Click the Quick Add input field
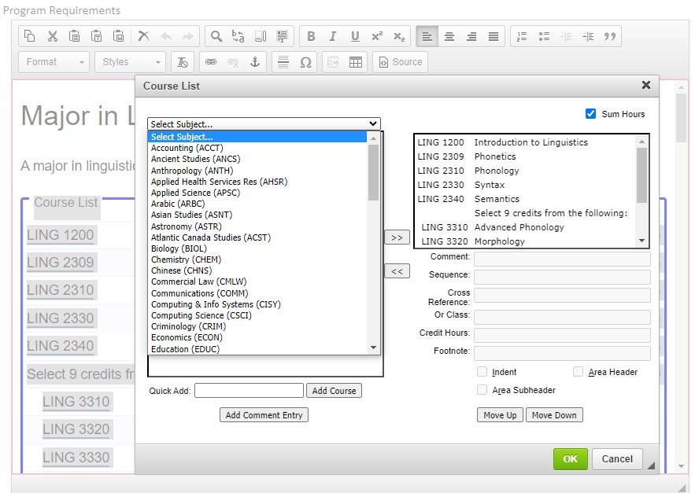Screen dimensions: 695x493 click(249, 391)
